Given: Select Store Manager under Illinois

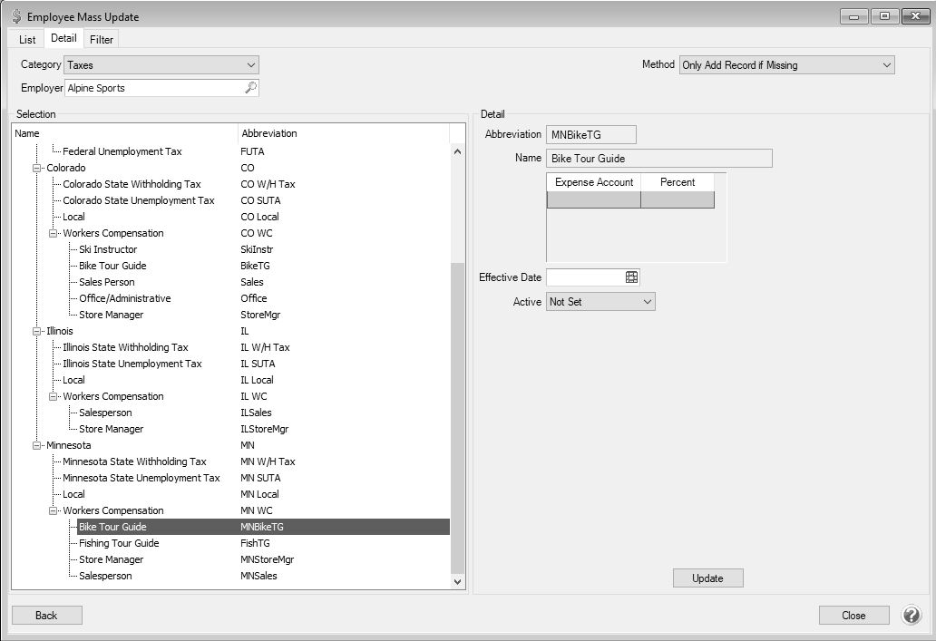Looking at the screenshot, I should (x=111, y=429).
